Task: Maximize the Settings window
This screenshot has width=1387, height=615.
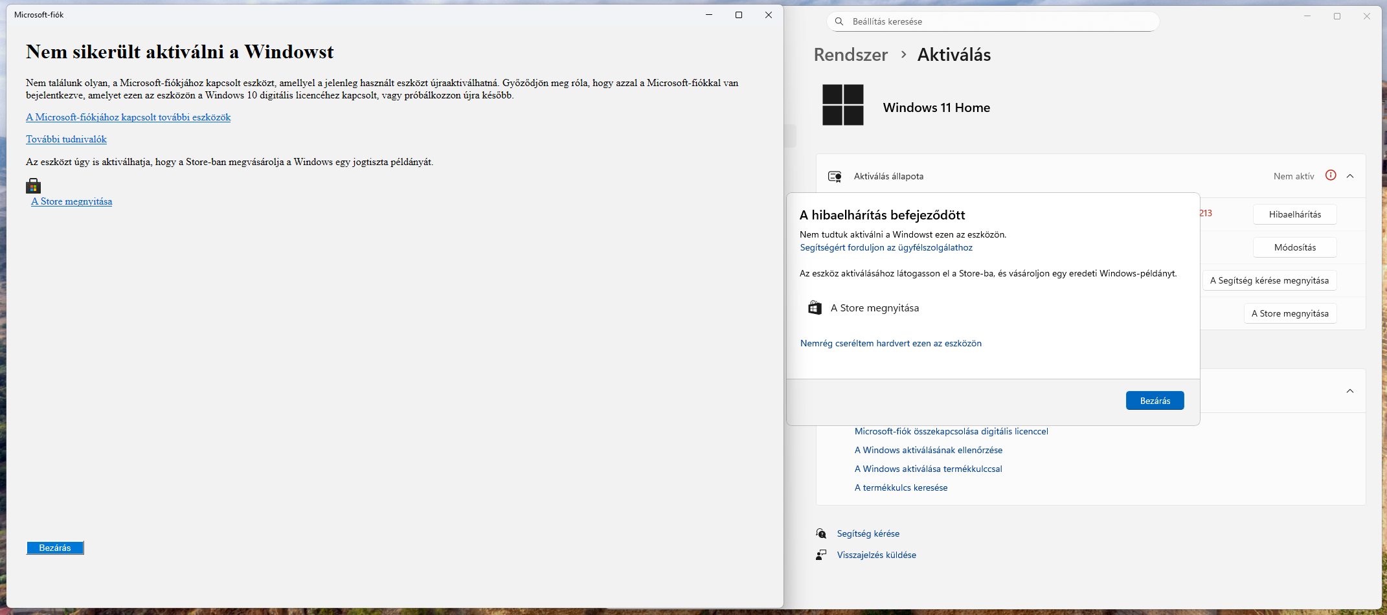Action: click(x=1337, y=16)
